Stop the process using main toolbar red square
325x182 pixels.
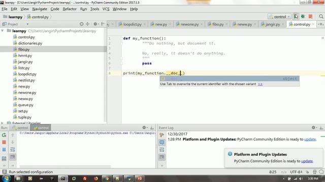(x=310, y=17)
